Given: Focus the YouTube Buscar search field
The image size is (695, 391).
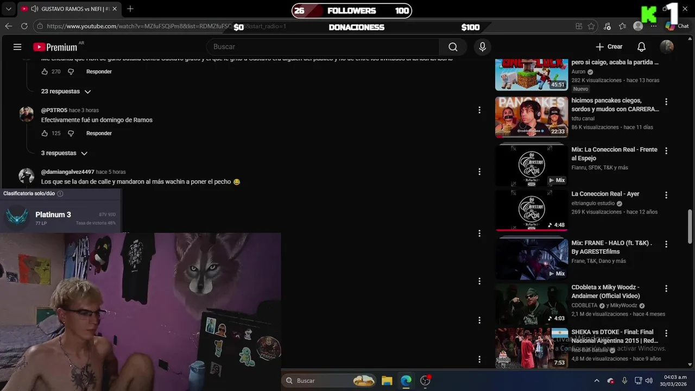Looking at the screenshot, I should [323, 47].
